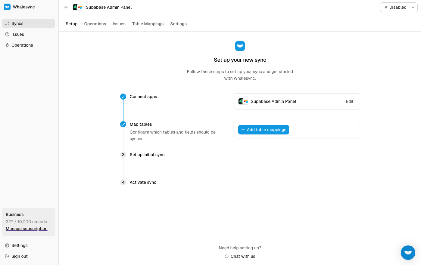Click the Whalesync logo icon in sidebar
The height and width of the screenshot is (265, 421).
point(7,7)
